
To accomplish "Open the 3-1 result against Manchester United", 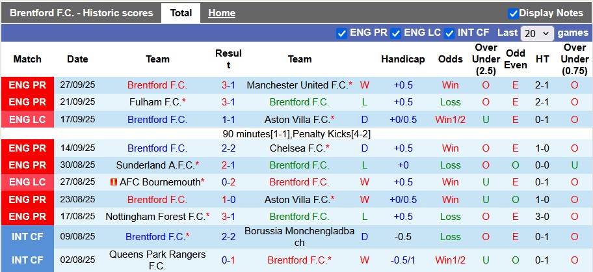I will click(x=228, y=85).
